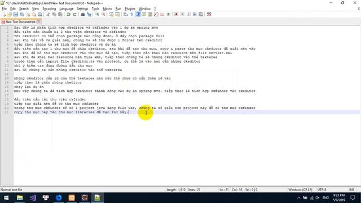
Task: Close the current document using toolbar icon
Action: tap(28, 15)
